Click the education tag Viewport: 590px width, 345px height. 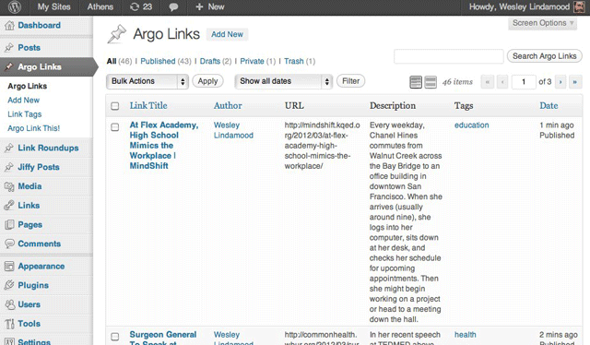click(471, 125)
